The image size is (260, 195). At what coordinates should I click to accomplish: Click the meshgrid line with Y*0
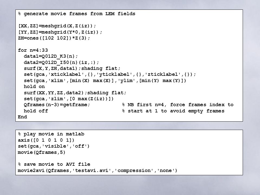coord(60,32)
